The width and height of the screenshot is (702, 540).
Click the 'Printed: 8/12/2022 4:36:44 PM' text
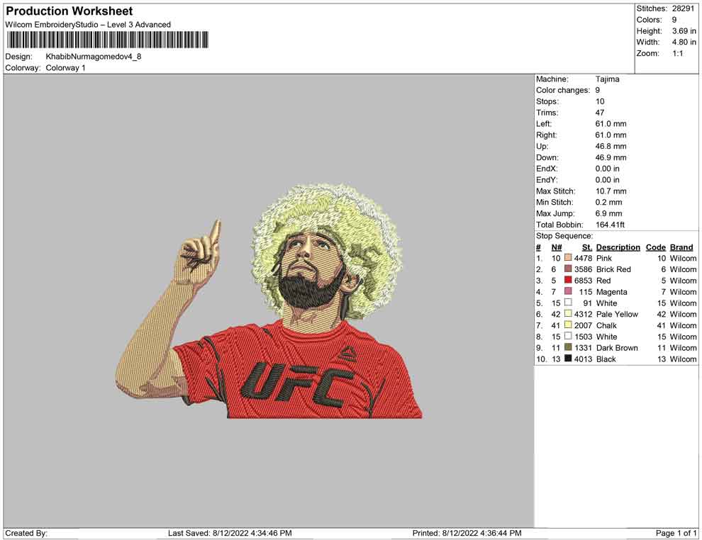(467, 533)
